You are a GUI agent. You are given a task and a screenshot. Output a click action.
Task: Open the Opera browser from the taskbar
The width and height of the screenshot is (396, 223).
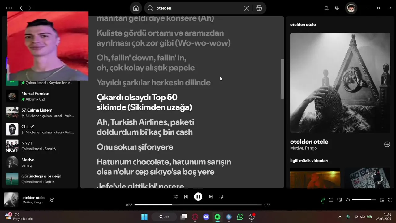click(195, 217)
